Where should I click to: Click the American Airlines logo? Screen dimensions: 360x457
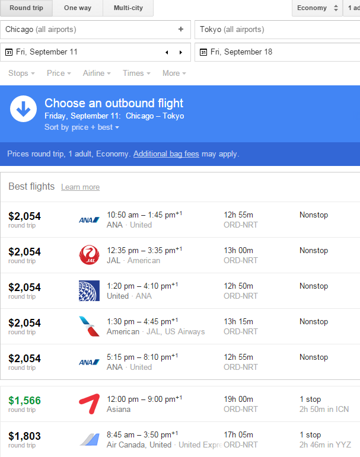tap(89, 327)
